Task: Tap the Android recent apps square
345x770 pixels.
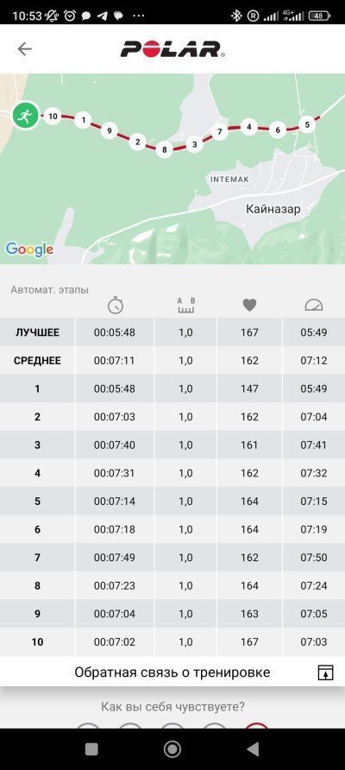Action: [x=91, y=748]
